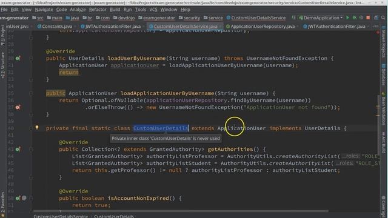Collapse the getAuthorities method fold on line 43

[31, 150]
